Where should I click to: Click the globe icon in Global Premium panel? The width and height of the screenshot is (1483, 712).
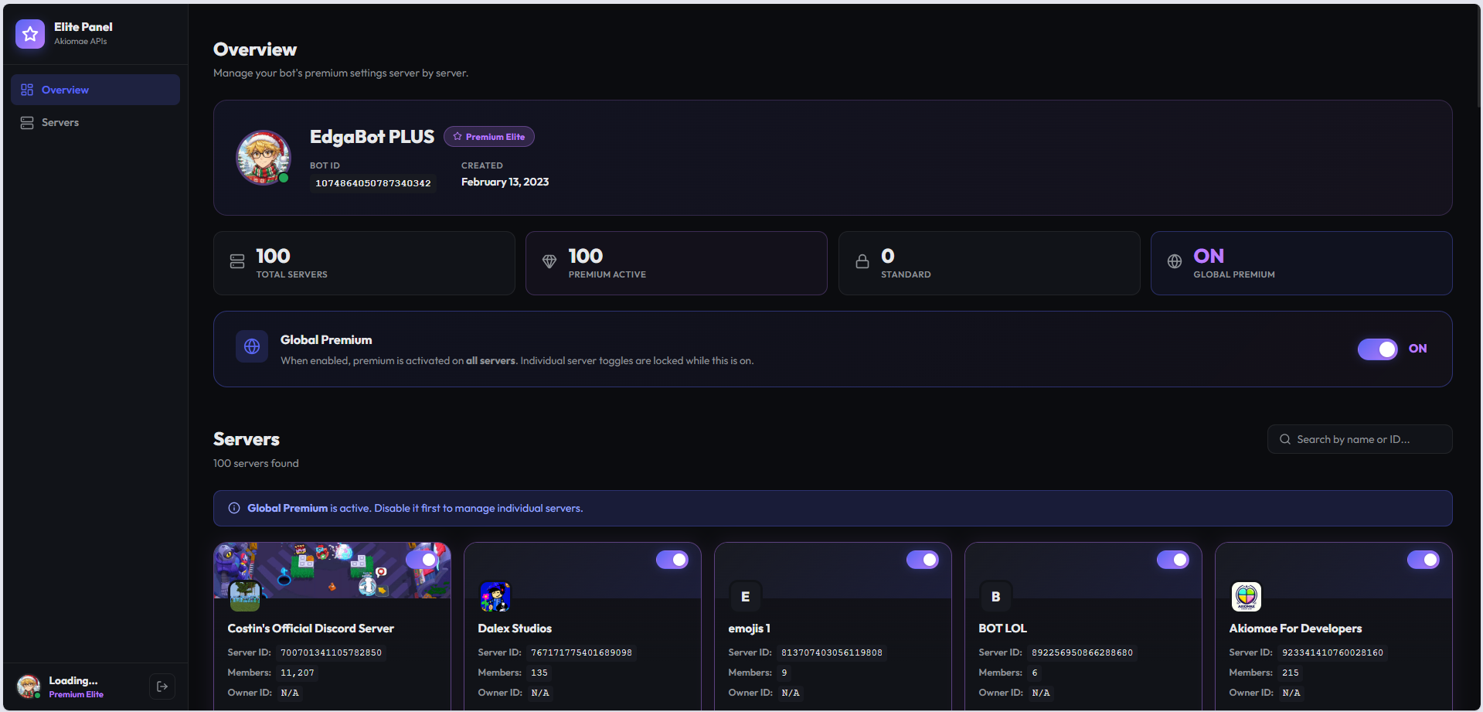point(252,346)
